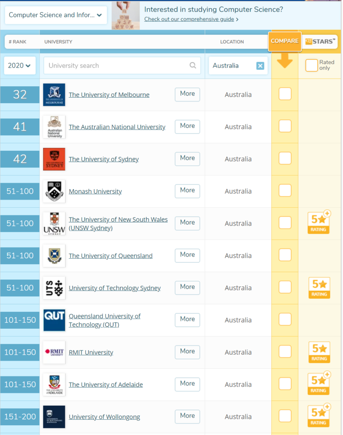Viewport: 343px width, 435px height.
Task: Enable the Rated only checkbox
Action: click(x=312, y=65)
